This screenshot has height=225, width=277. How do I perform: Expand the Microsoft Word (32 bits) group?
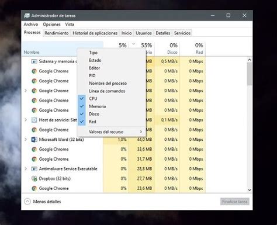[26, 139]
